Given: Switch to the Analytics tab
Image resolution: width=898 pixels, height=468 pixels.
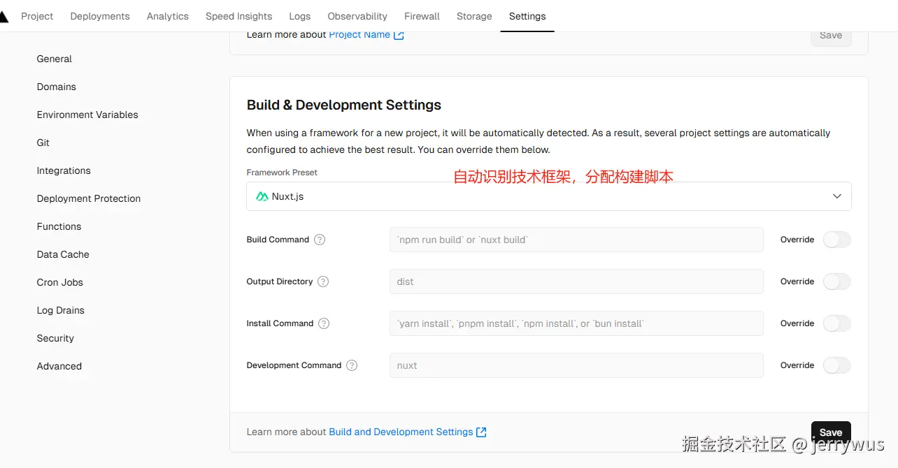Looking at the screenshot, I should click(x=168, y=16).
